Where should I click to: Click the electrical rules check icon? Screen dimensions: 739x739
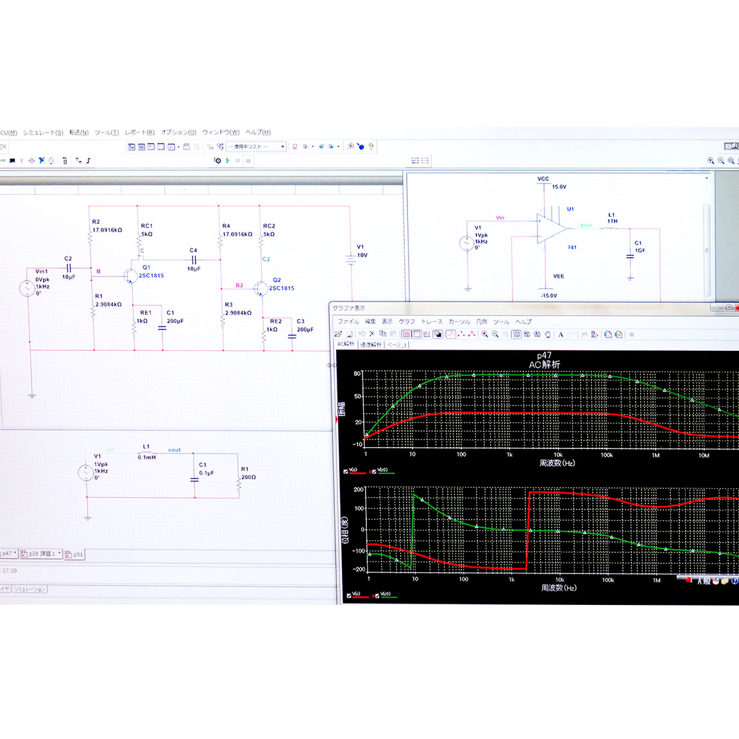pyautogui.click(x=295, y=146)
